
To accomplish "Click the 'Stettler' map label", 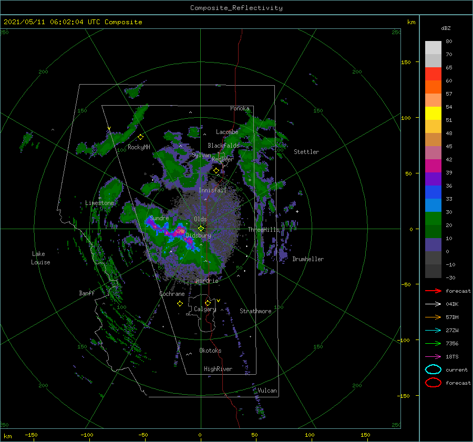I will point(306,152).
